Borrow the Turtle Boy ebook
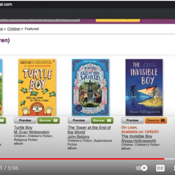The width and height of the screenshot is (175, 175). [48, 120]
